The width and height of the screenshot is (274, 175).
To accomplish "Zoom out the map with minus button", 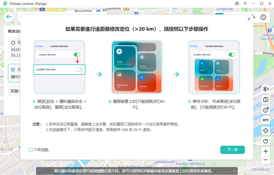I will [x=266, y=160].
